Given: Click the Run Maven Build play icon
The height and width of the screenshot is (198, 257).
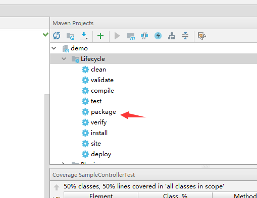Looking at the screenshot, I should coord(117,36).
